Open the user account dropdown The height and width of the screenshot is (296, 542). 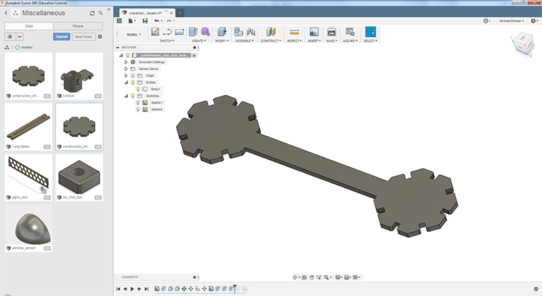[512, 21]
